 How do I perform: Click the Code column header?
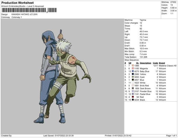[x=155, y=63]
